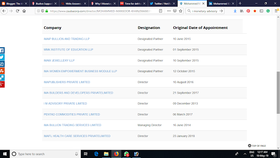Open IMA BUILDERS AND DEVELOPERS link
Image resolution: width=280 pixels, height=158 pixels.
point(78,93)
